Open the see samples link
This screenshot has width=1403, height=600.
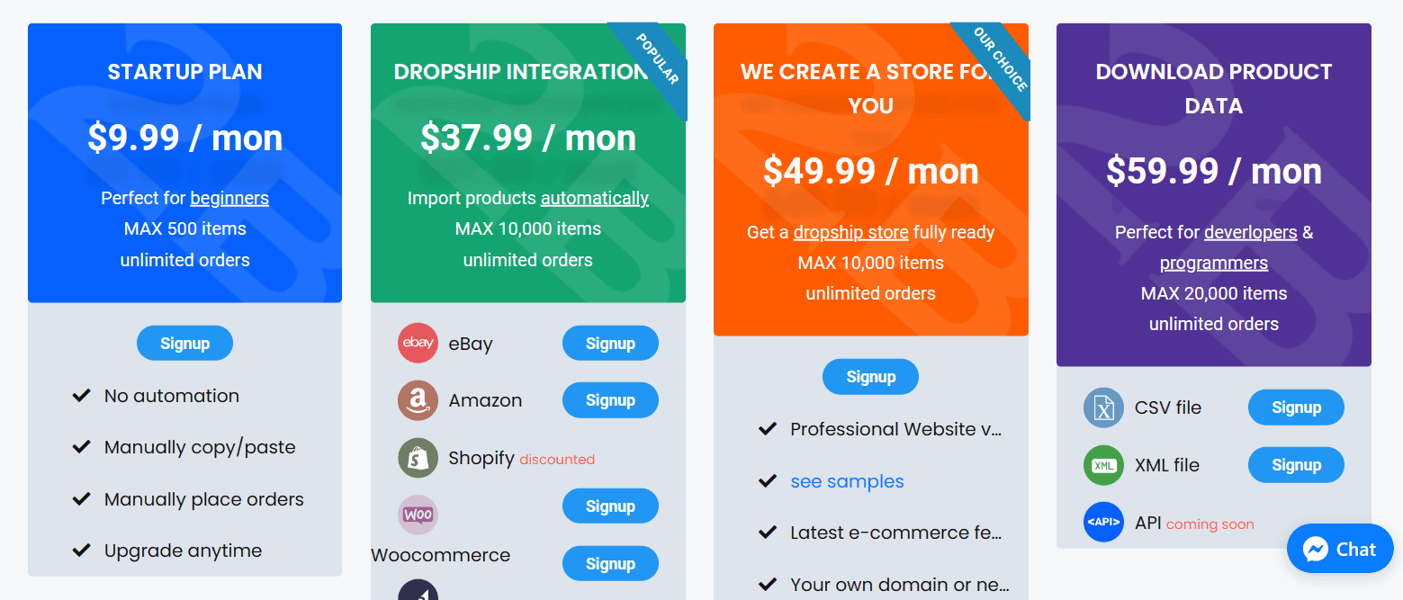pyautogui.click(x=846, y=481)
